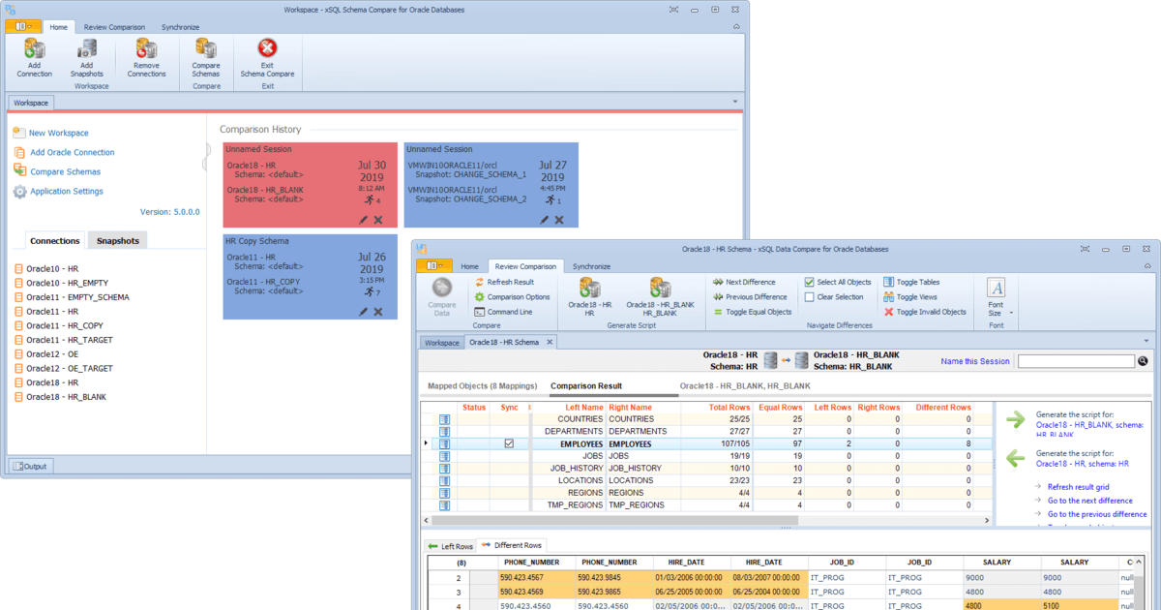Open the Different Rows tab
This screenshot has height=610, width=1161.
tap(513, 546)
